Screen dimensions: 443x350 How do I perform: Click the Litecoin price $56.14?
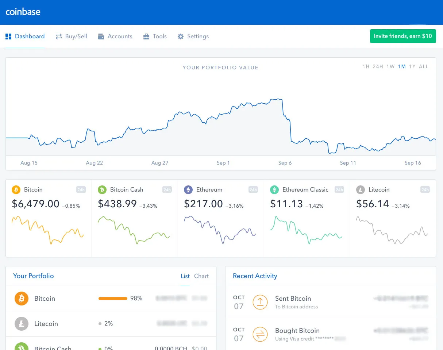coord(373,204)
